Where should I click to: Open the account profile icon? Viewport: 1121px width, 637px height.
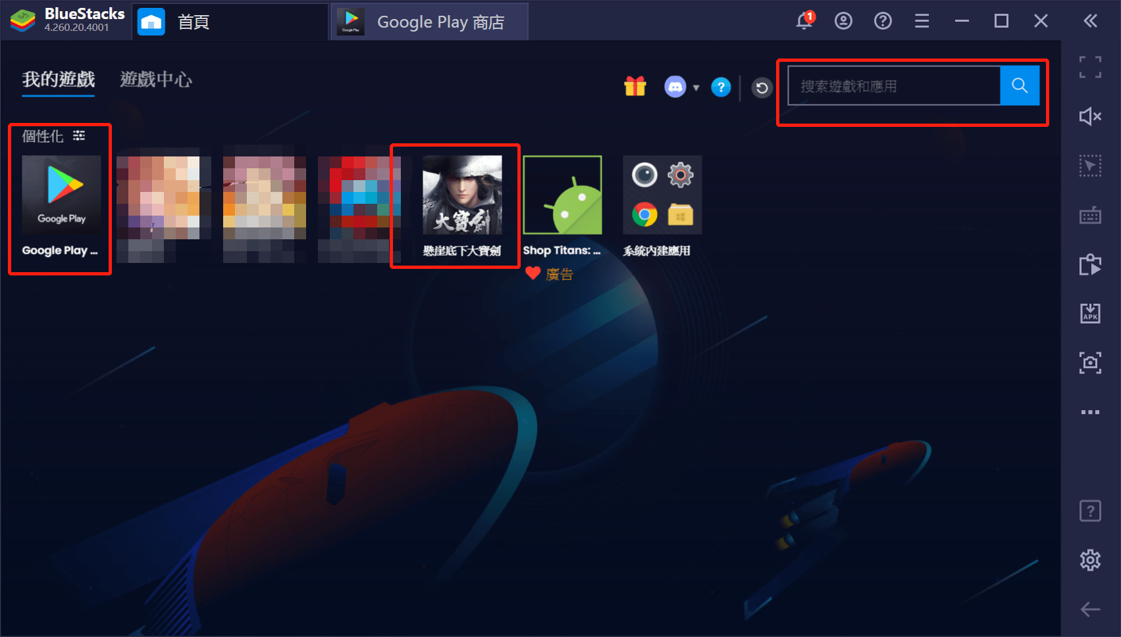(843, 21)
